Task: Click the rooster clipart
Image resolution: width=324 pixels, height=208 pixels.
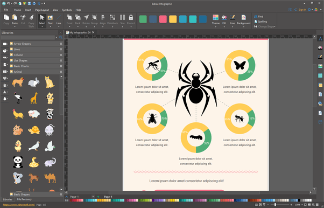Action: 18,114
